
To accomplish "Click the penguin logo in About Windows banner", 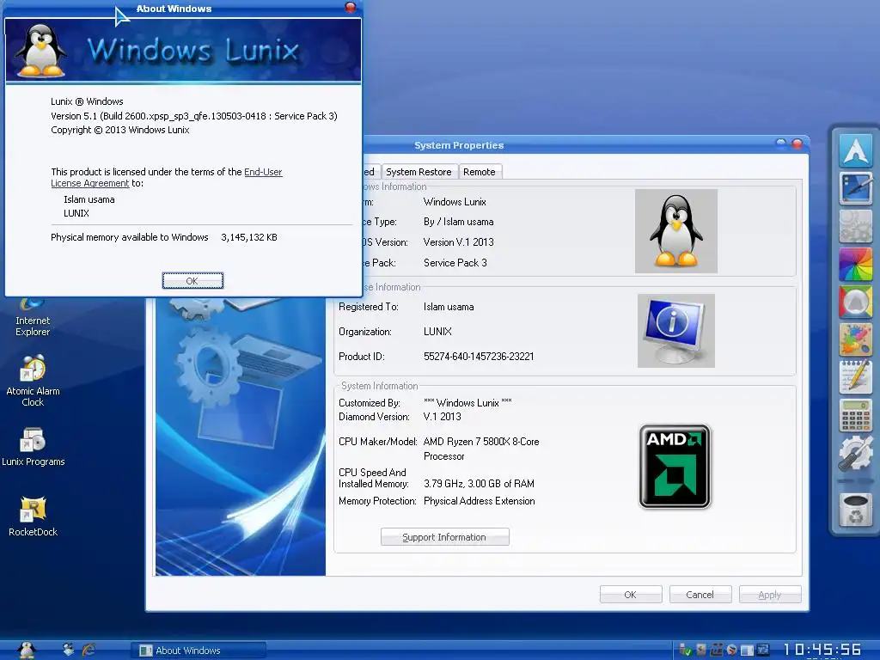I will tap(40, 51).
